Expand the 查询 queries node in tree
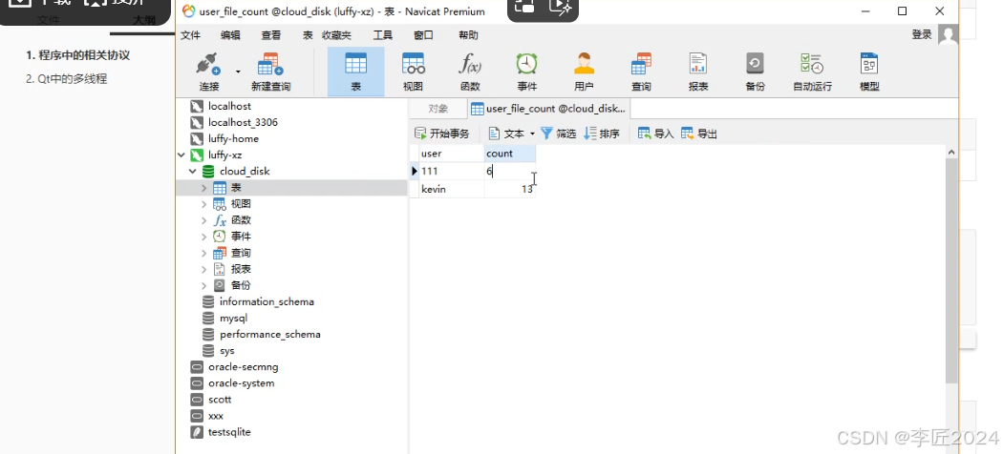 pyautogui.click(x=204, y=253)
